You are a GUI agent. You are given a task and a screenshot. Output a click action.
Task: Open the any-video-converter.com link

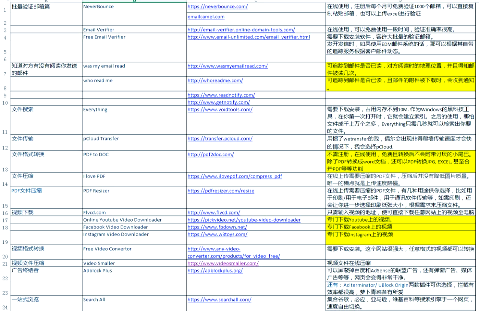pos(234,253)
